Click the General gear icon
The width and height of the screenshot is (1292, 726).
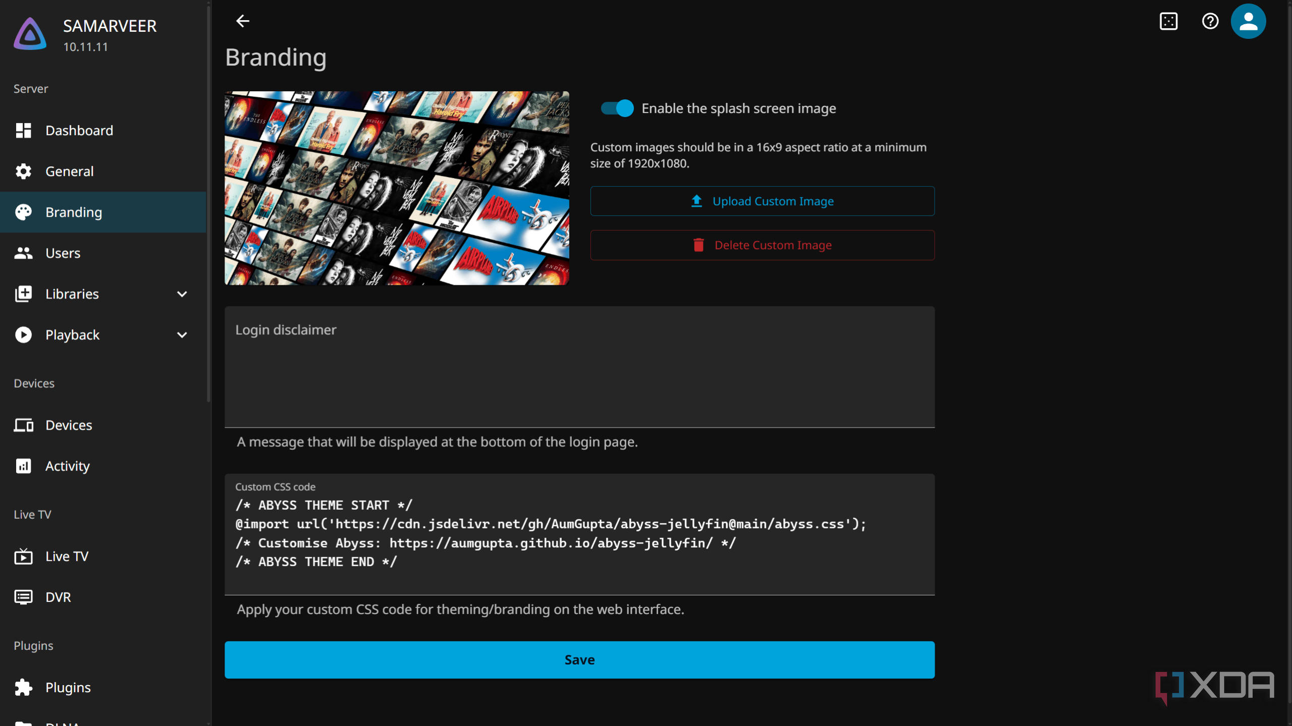pyautogui.click(x=23, y=171)
